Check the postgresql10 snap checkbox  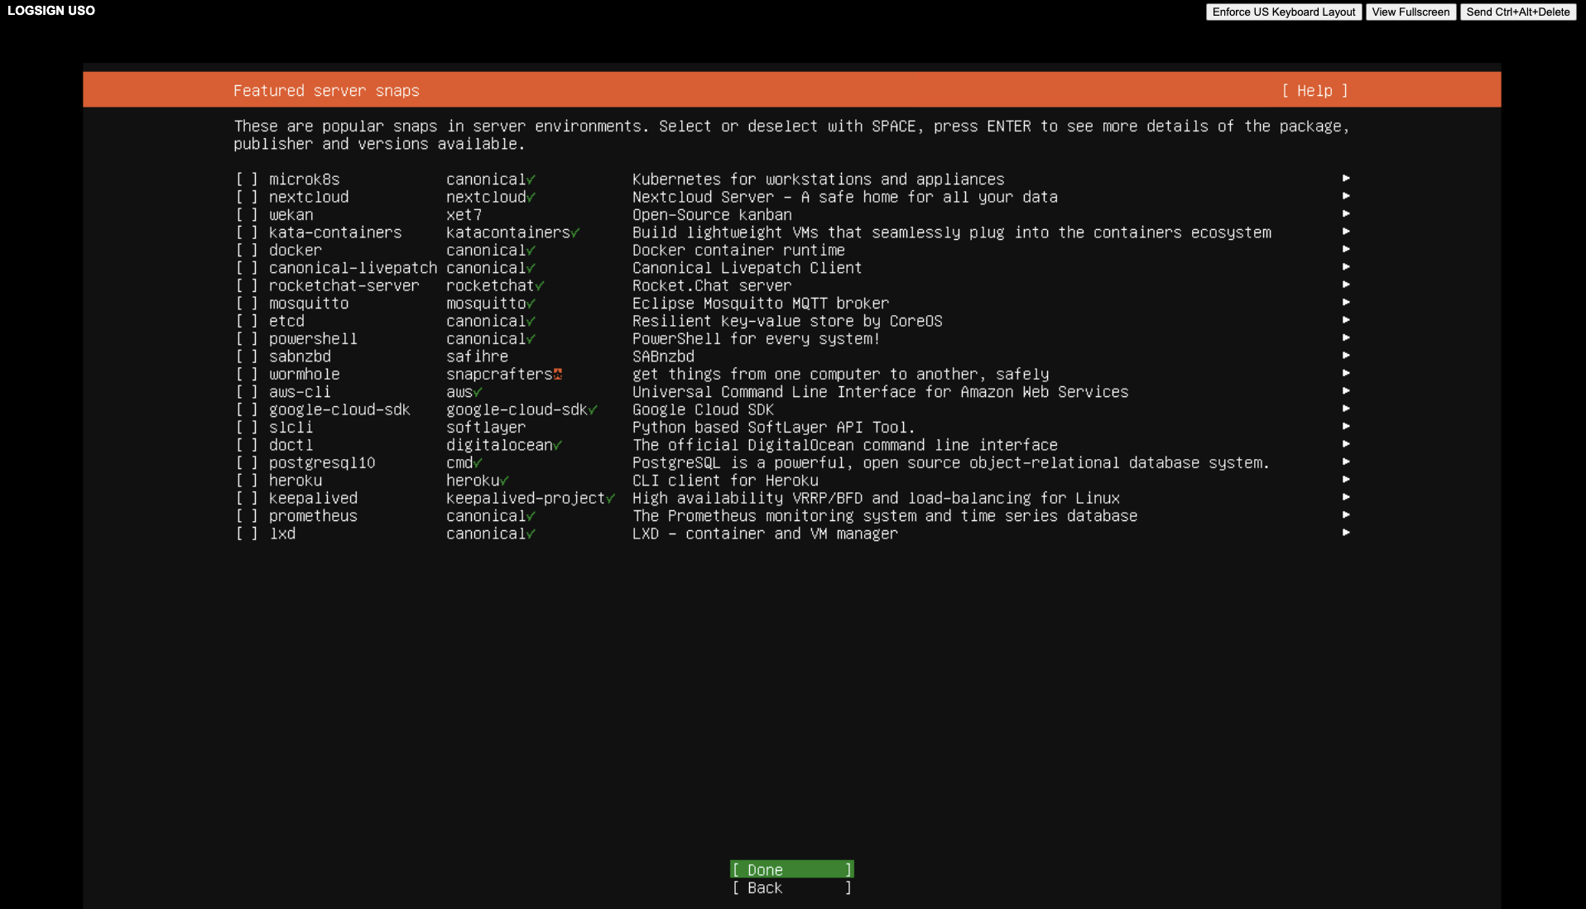click(247, 463)
